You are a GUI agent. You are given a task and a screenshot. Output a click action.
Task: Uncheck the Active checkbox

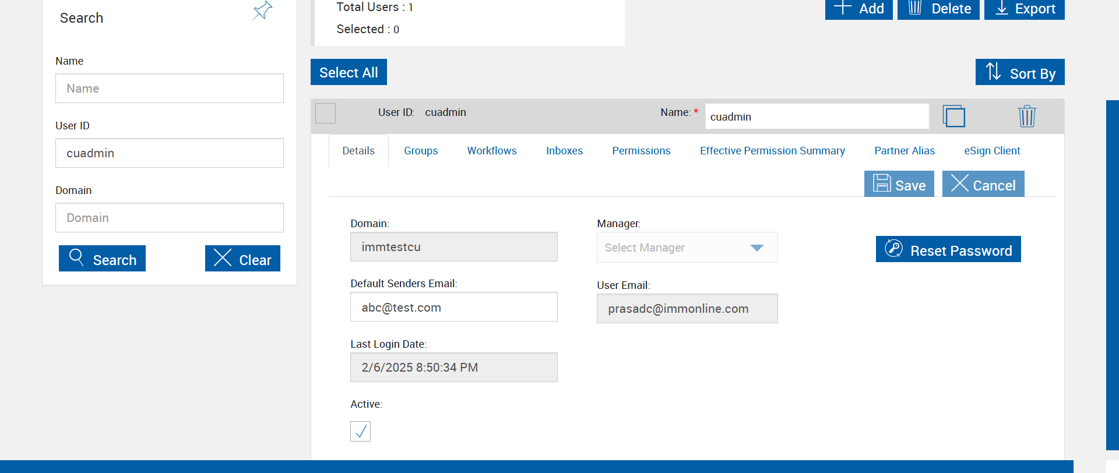pyautogui.click(x=360, y=431)
